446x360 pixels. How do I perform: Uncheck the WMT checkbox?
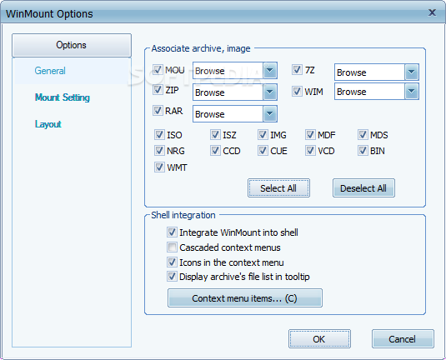(x=159, y=167)
